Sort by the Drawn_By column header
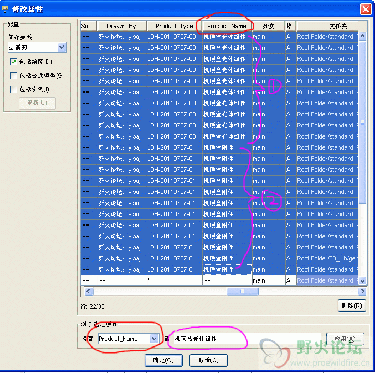The height and width of the screenshot is (373, 375). (x=122, y=26)
